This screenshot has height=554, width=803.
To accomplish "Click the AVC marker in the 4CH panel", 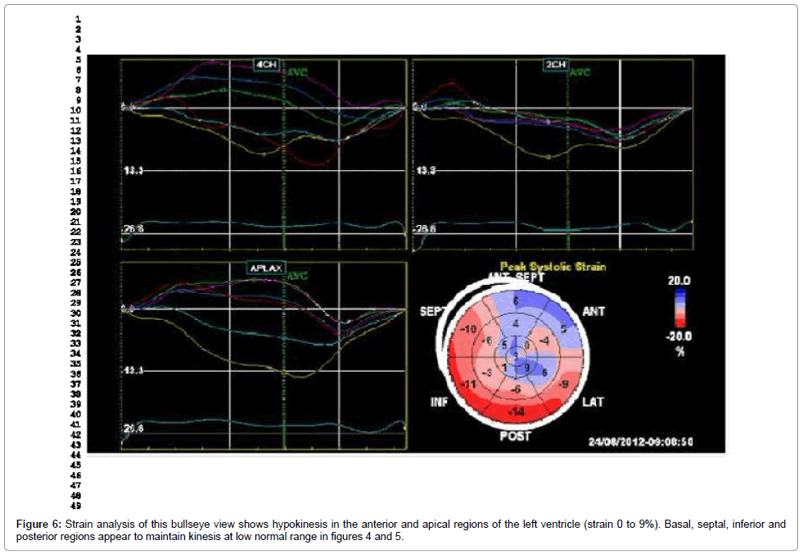I will tap(294, 72).
